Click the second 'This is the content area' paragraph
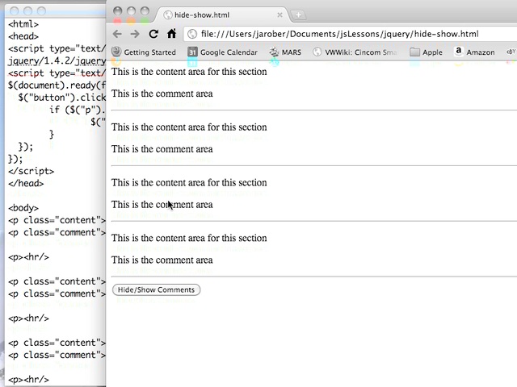This screenshot has width=517, height=387. click(189, 127)
